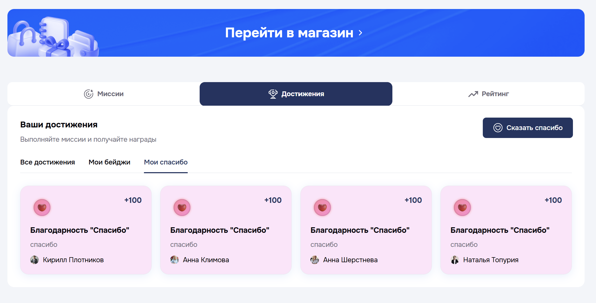596x303 pixels.
Task: Open the Рейтинг tab
Action: (x=488, y=94)
